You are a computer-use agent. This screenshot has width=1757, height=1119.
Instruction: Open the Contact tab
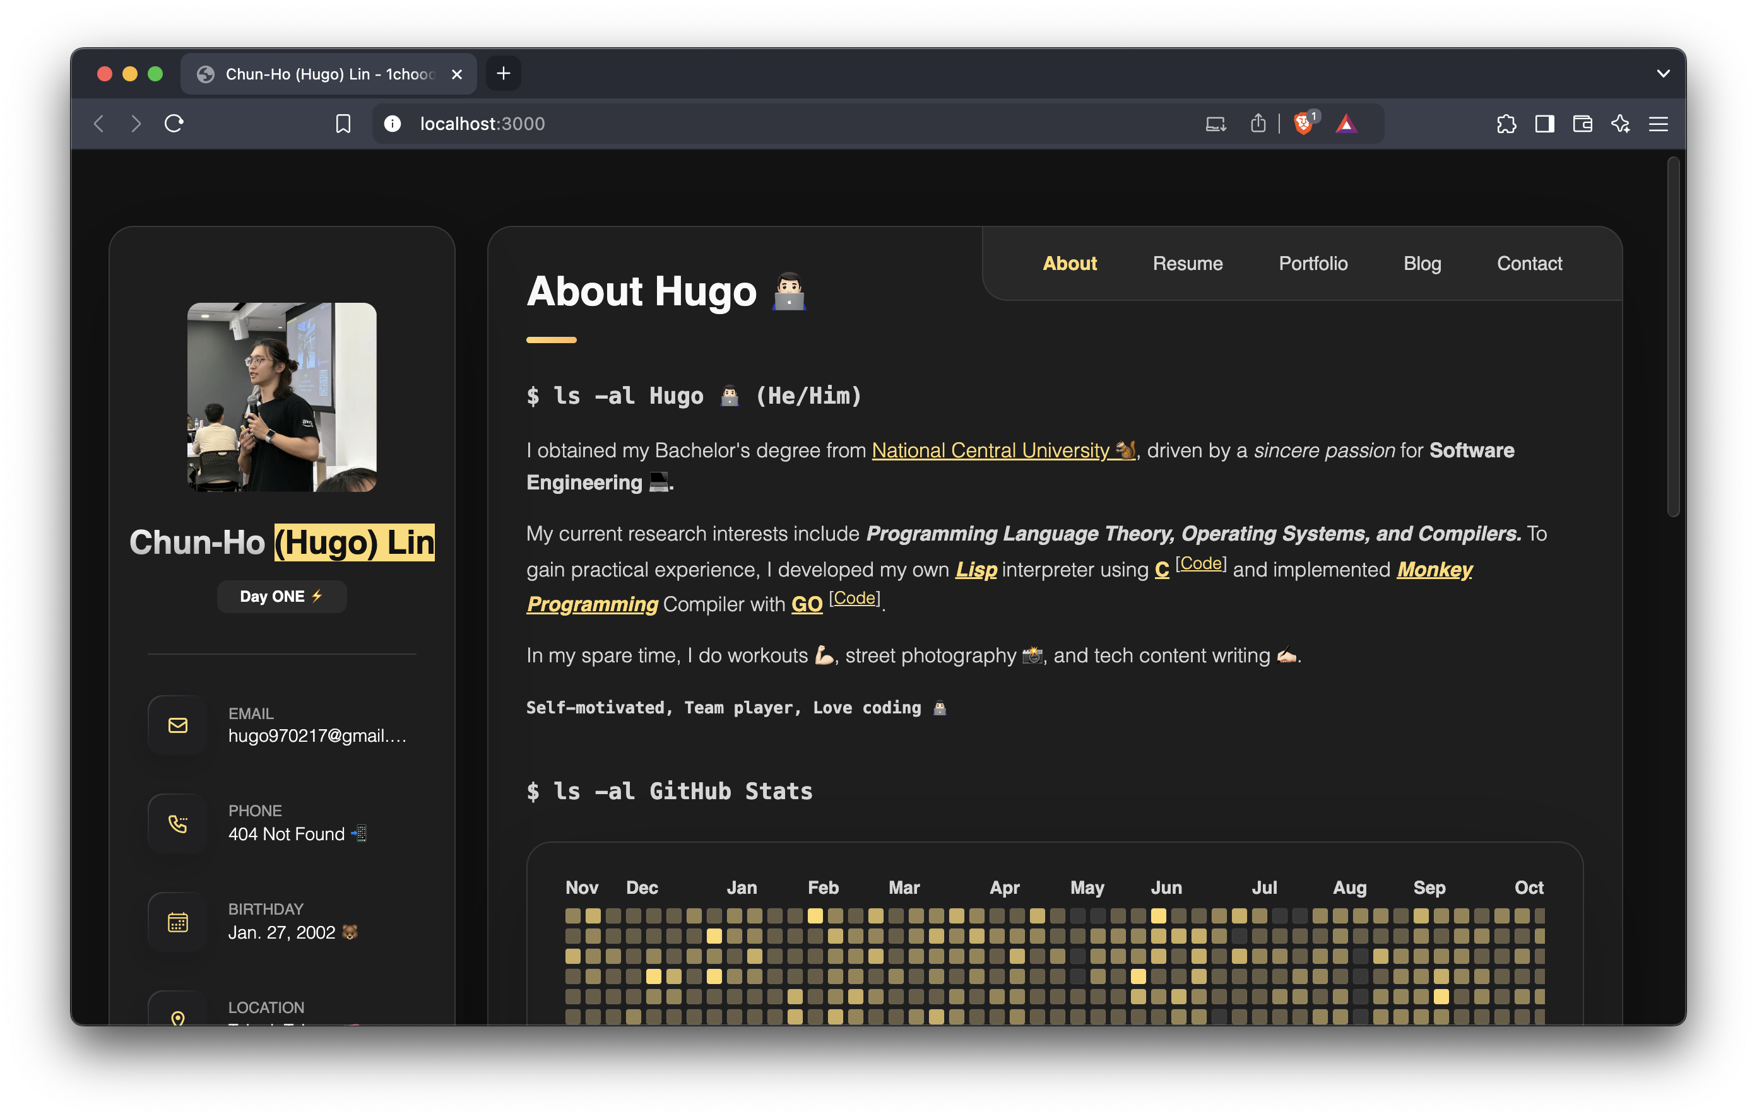[x=1530, y=262]
